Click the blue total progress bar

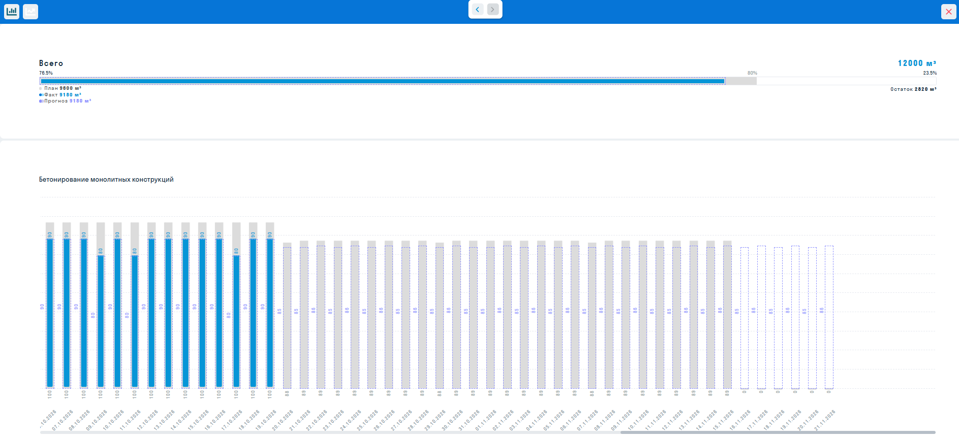(x=383, y=81)
